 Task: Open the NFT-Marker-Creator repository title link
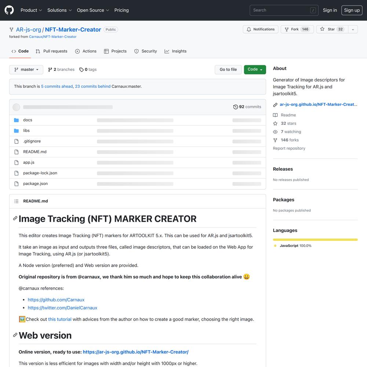pos(73,30)
